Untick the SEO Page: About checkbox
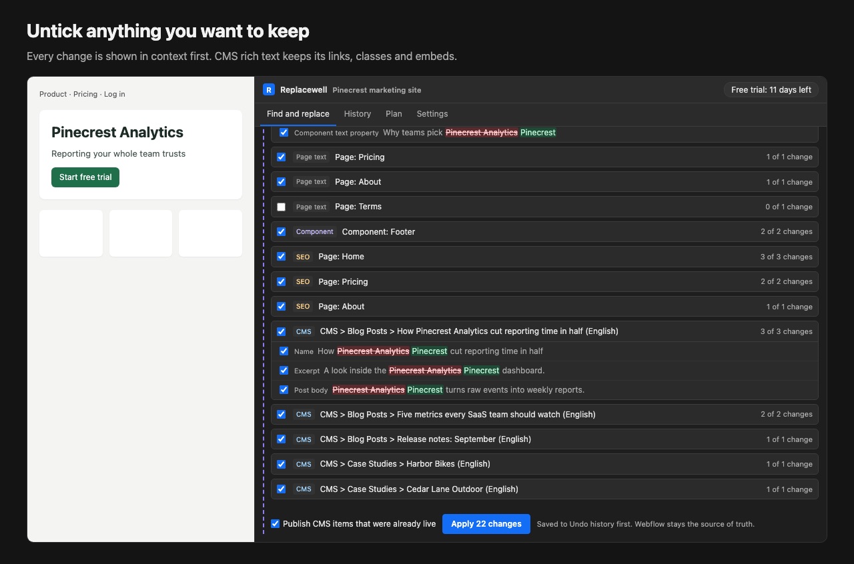 tap(282, 306)
